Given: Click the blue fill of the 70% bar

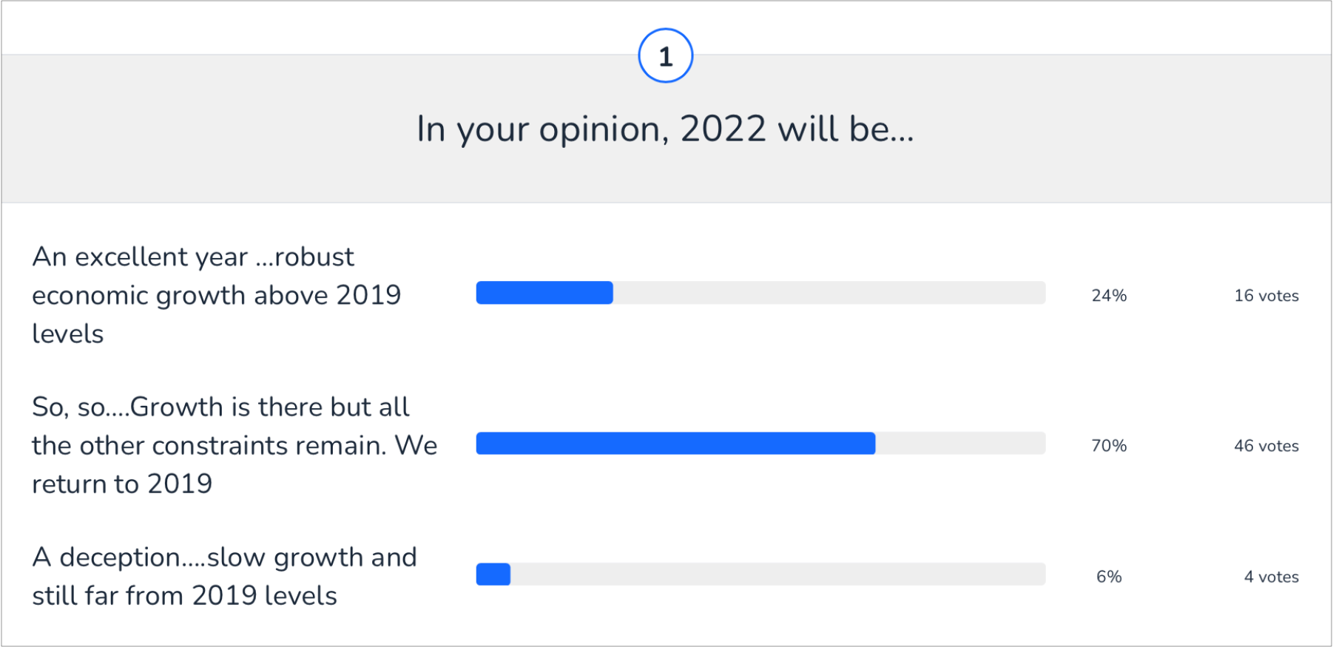Looking at the screenshot, I should click(x=675, y=444).
